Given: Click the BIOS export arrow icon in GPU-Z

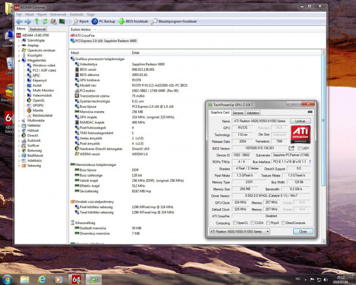Looking at the screenshot, I should click(x=292, y=148).
